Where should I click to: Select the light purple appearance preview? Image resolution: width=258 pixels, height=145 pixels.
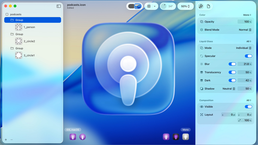click(x=166, y=137)
